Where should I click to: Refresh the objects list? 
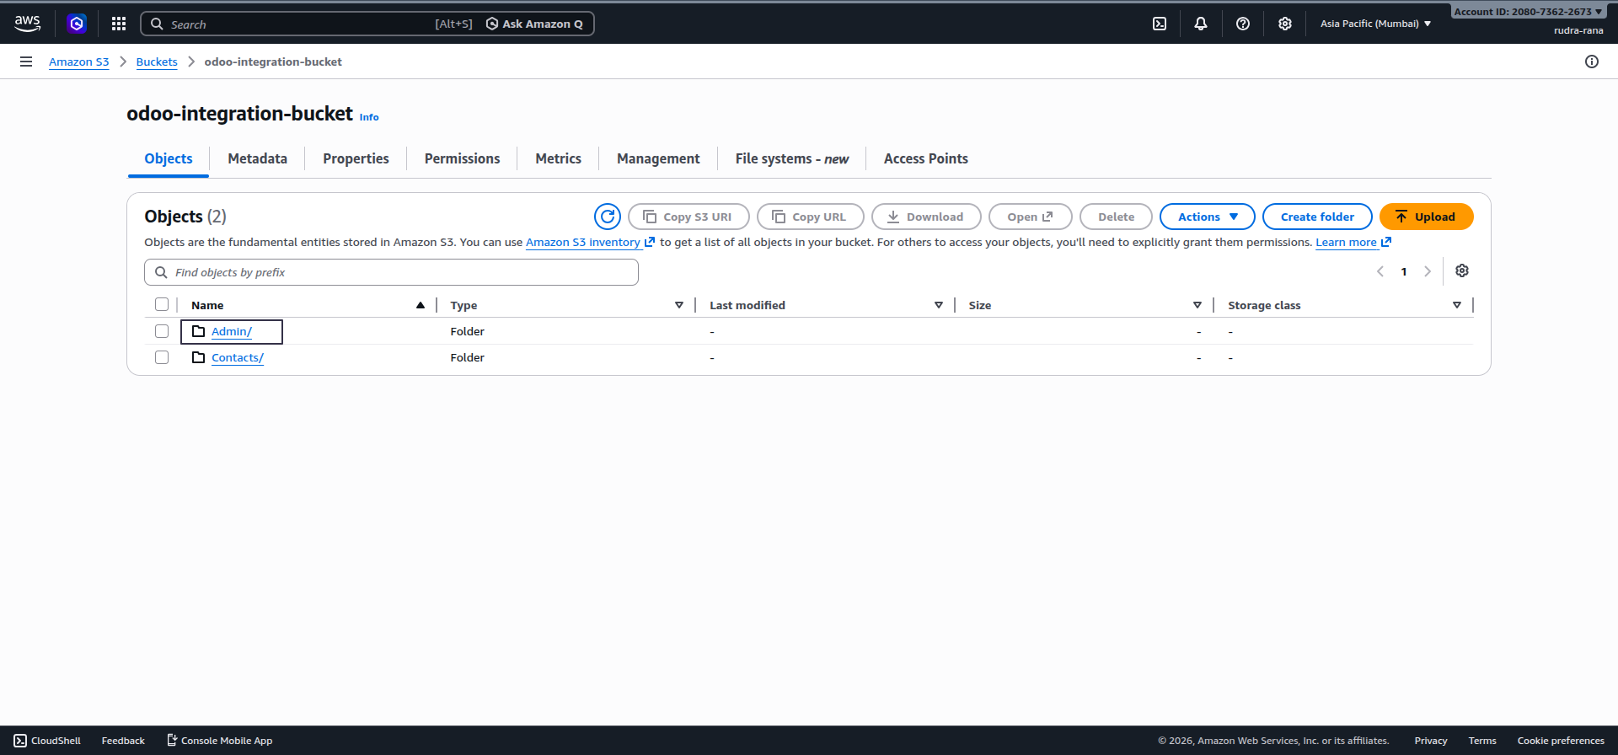[608, 217]
